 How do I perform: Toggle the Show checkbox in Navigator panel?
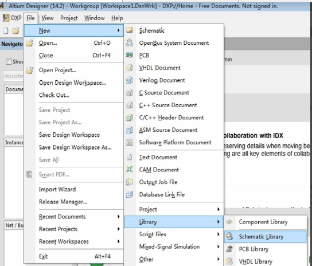[9, 61]
